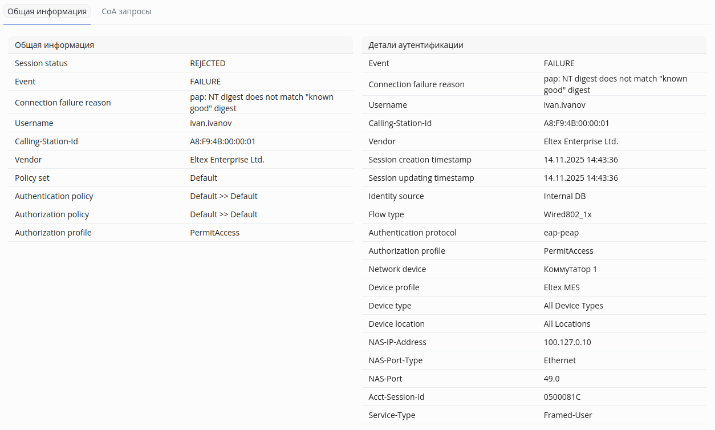Click the All Locations device location value
The height and width of the screenshot is (430, 715).
567,324
